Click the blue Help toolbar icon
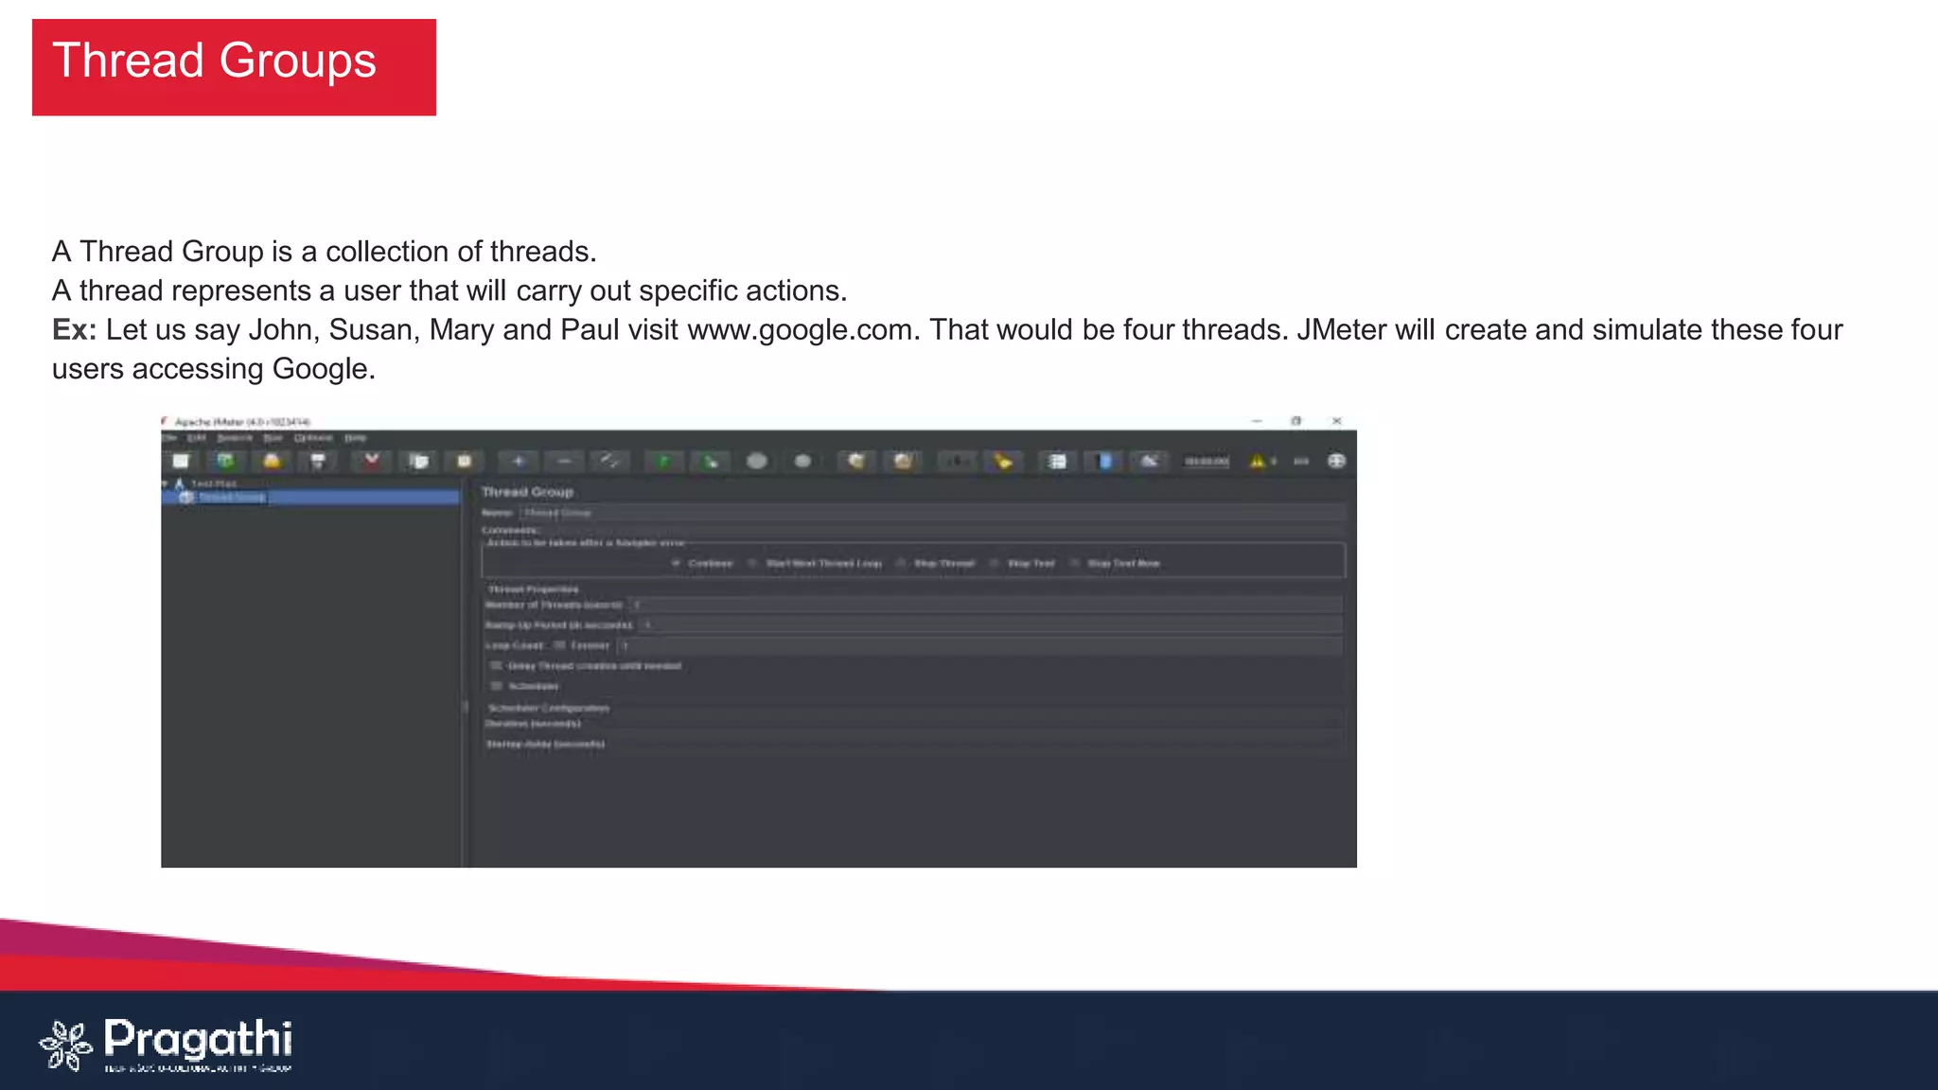The width and height of the screenshot is (1938, 1090). click(x=1103, y=461)
